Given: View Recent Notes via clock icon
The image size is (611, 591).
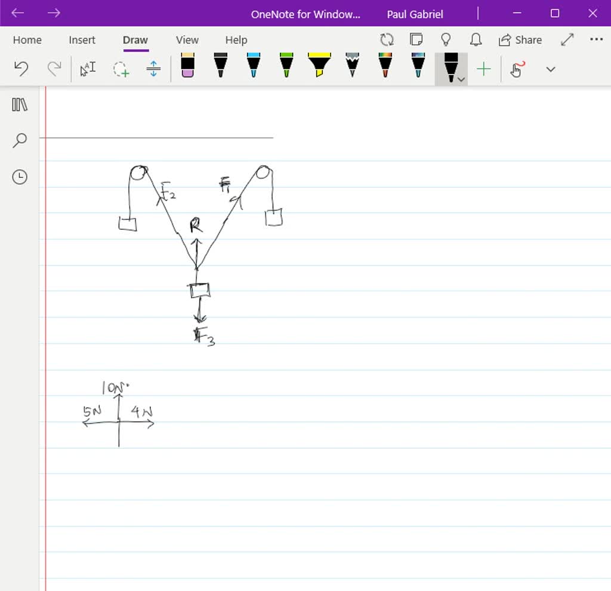Looking at the screenshot, I should (x=20, y=176).
